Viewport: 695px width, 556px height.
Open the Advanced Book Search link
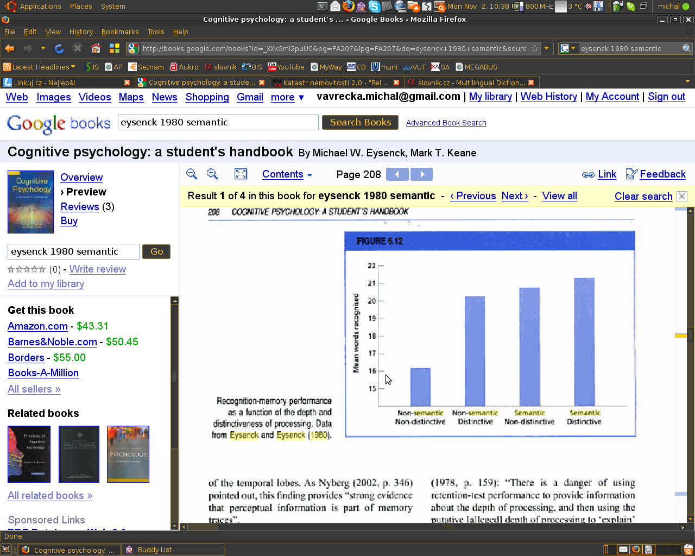[x=446, y=123]
